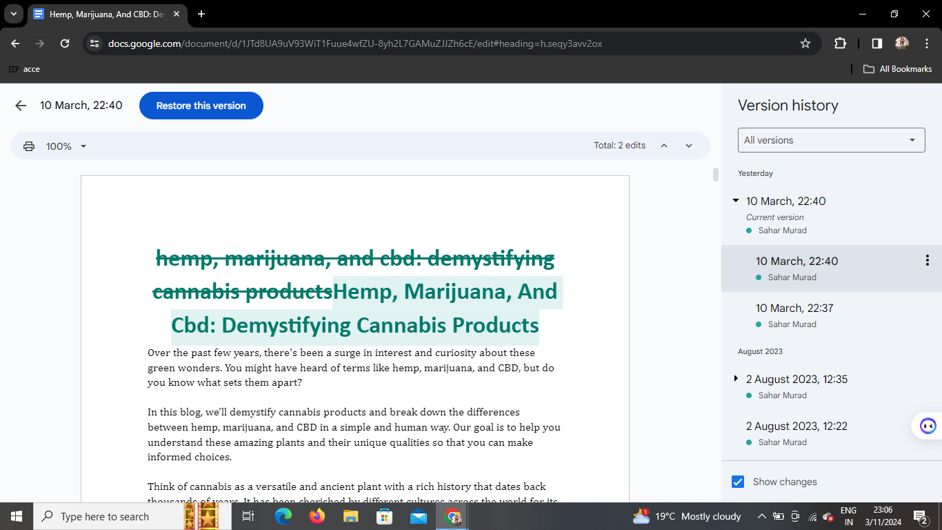Open the Chrome Extensions puzzle icon
942x530 pixels.
(840, 43)
